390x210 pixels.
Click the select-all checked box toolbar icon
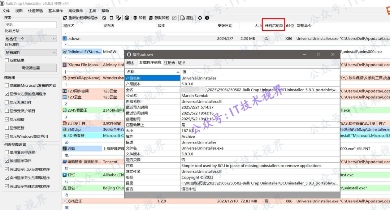click(x=104, y=18)
